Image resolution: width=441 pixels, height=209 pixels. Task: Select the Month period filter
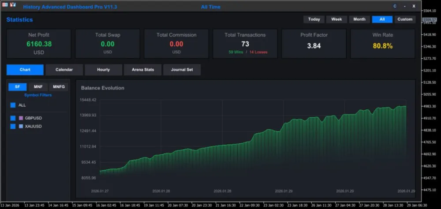tap(359, 19)
